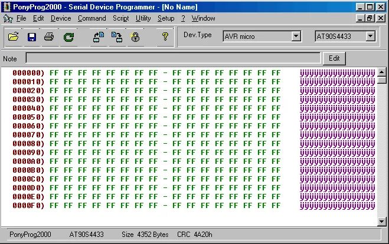Click the green Reload icon

[x=68, y=37]
